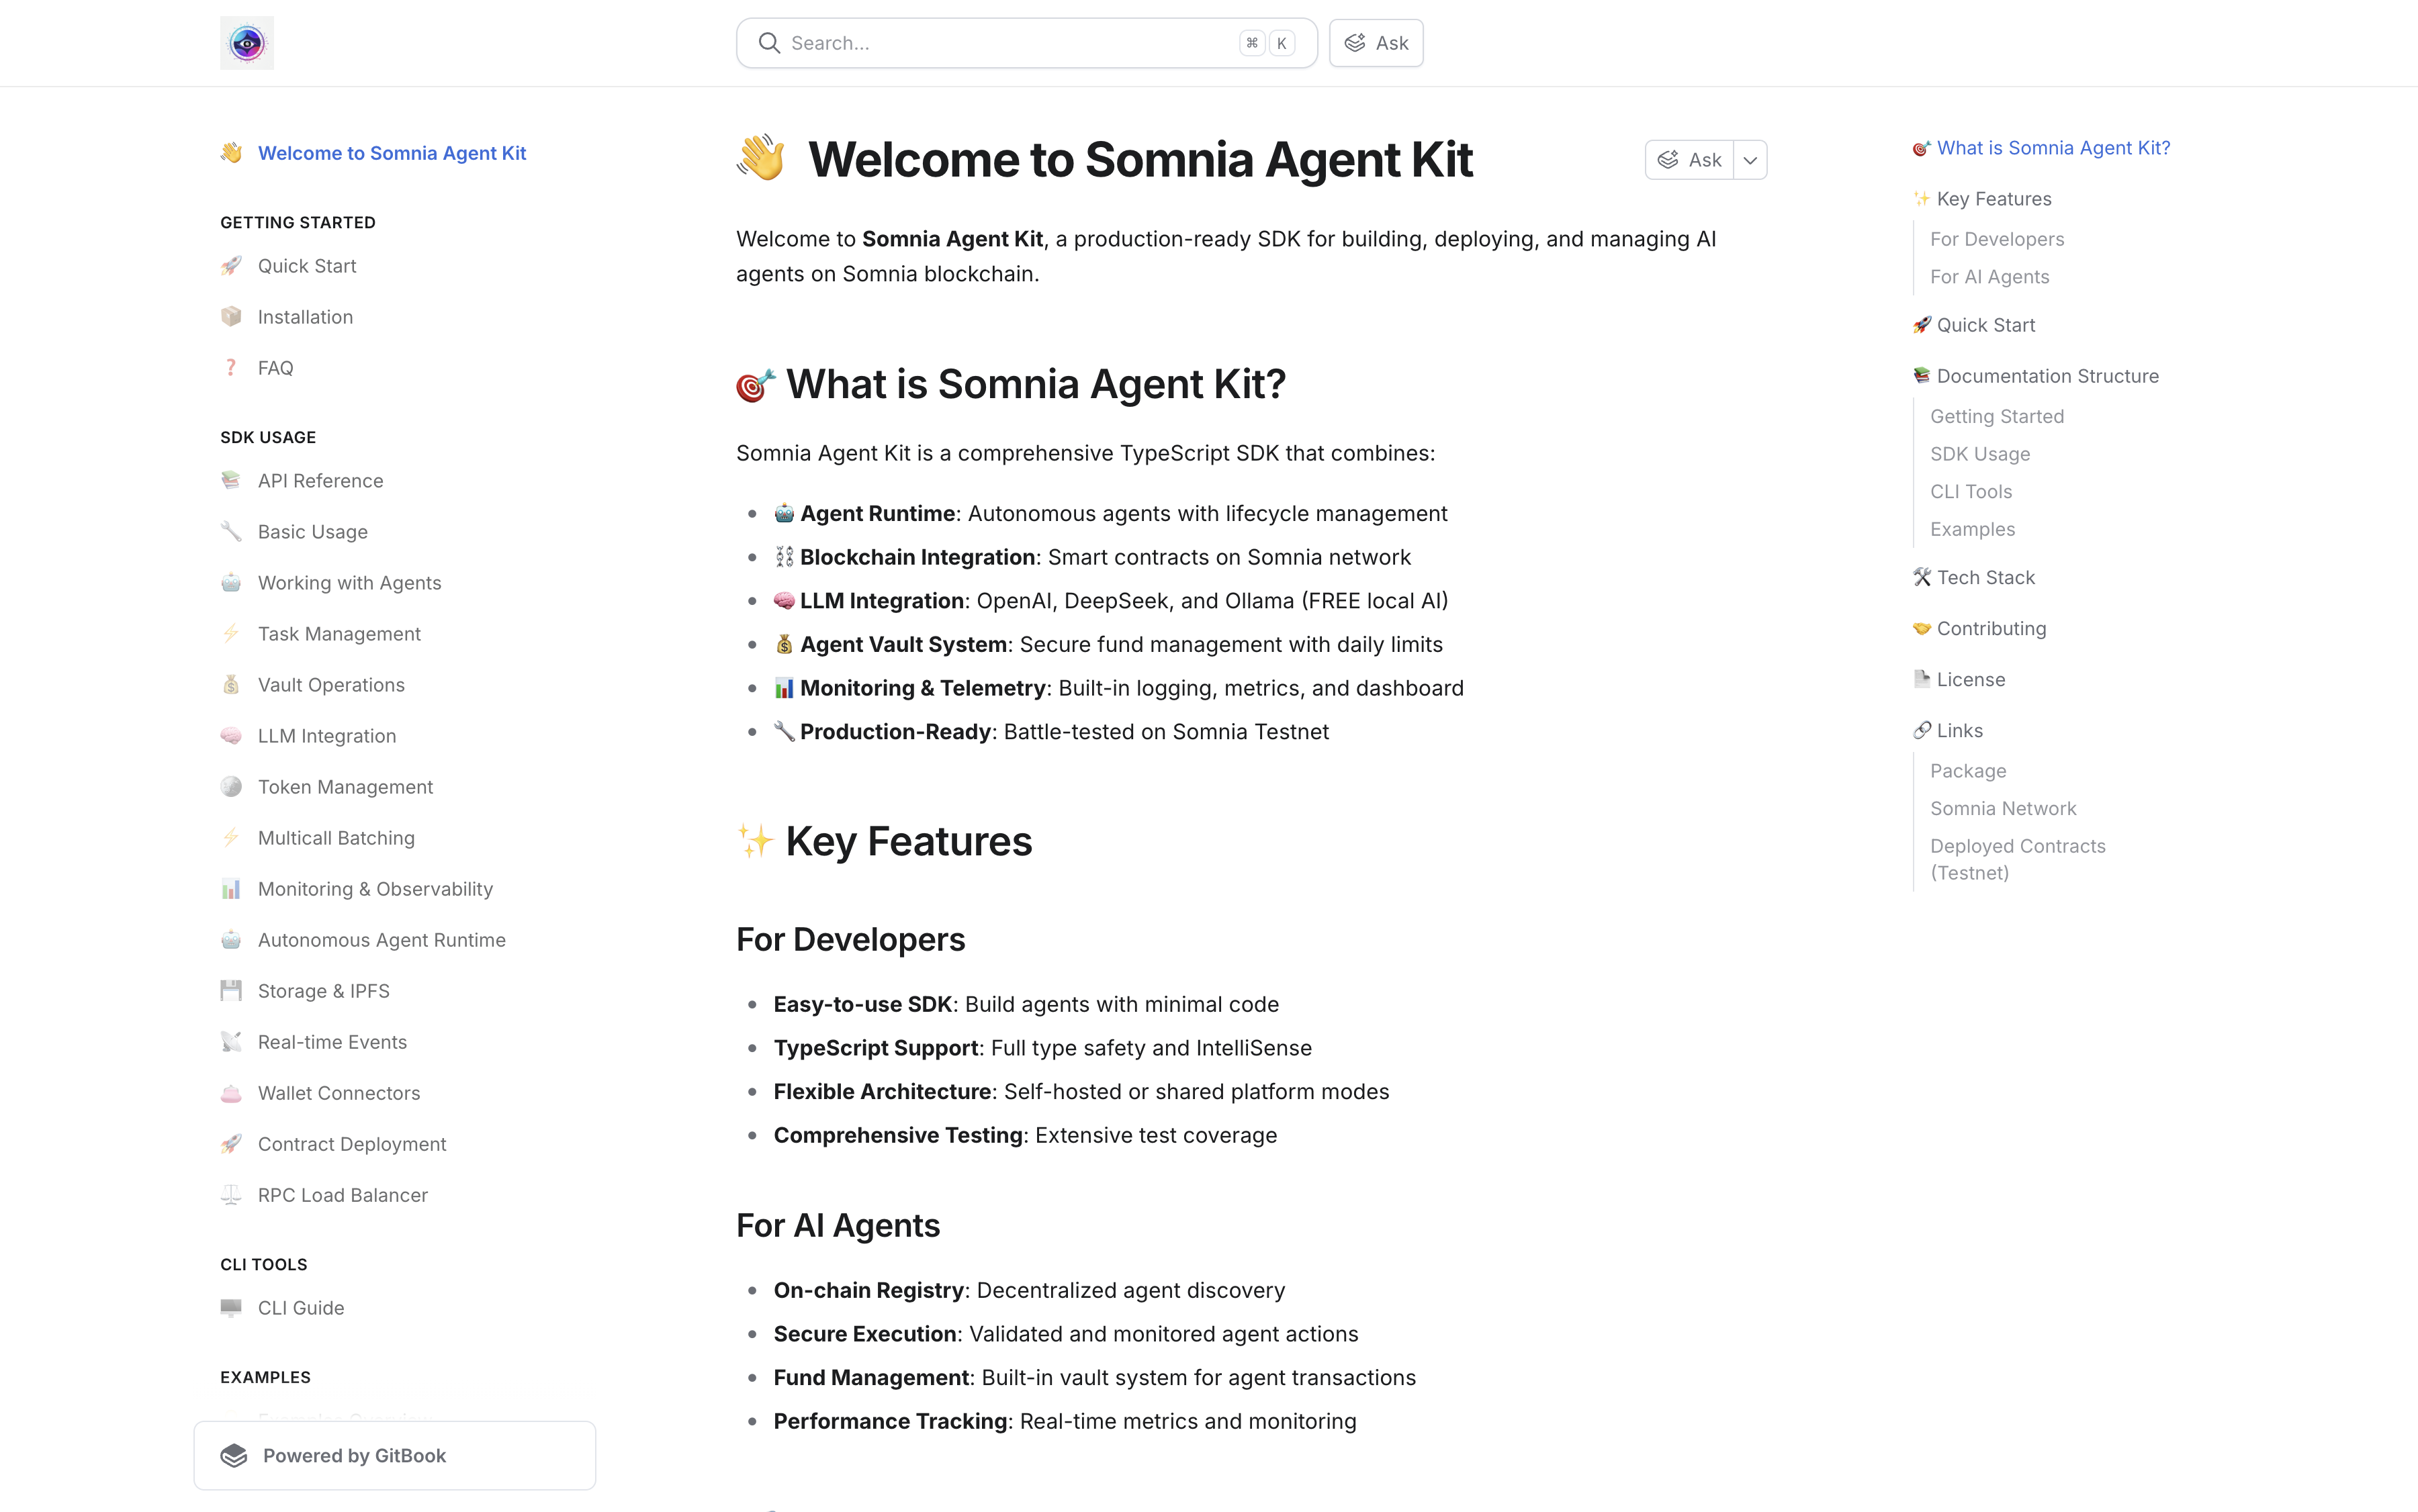Click the Powered by GitBook link

[354, 1455]
